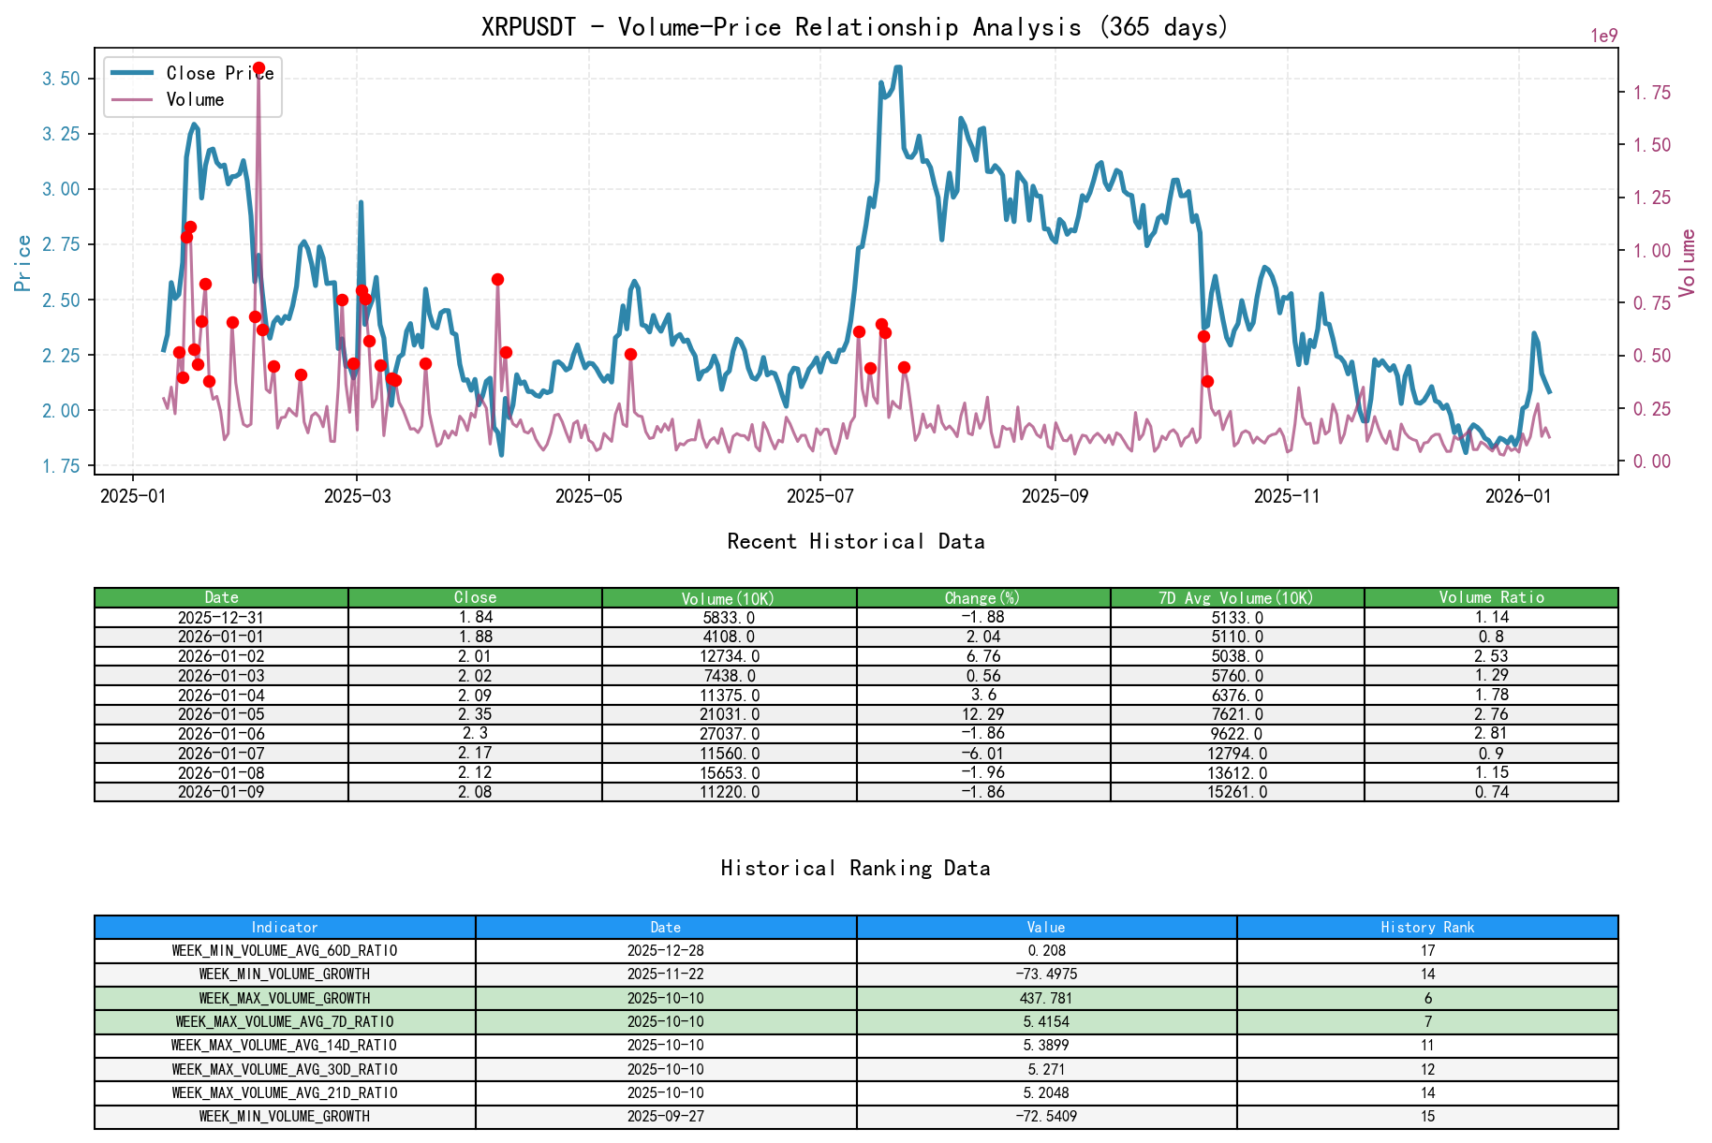Switch to the Historical Ranking Data section
This screenshot has height=1143, width=1712.
[855, 868]
